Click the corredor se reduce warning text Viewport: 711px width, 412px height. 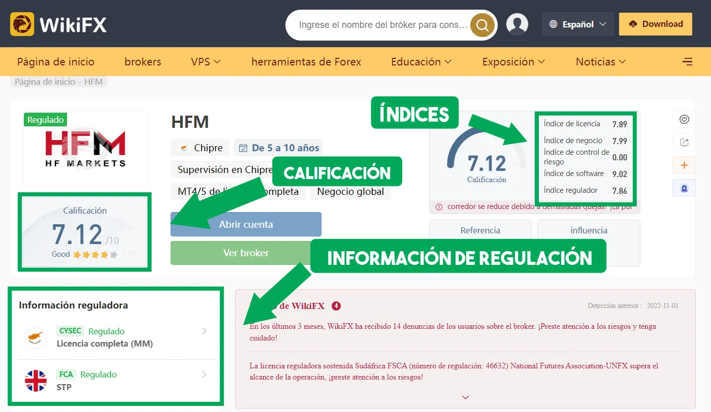540,207
